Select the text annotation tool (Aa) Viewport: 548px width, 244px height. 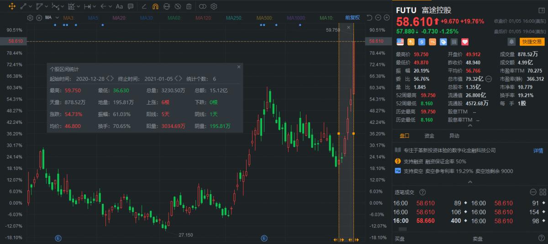click(x=119, y=6)
